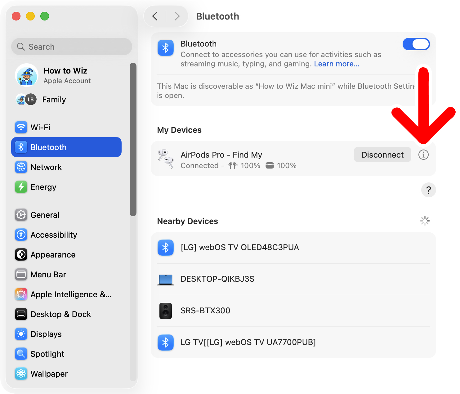Toggle Bluetooth off
460x394 pixels.
coord(416,44)
